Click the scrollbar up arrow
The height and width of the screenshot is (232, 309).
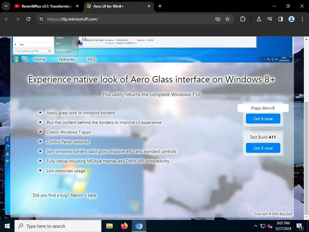click(306, 40)
